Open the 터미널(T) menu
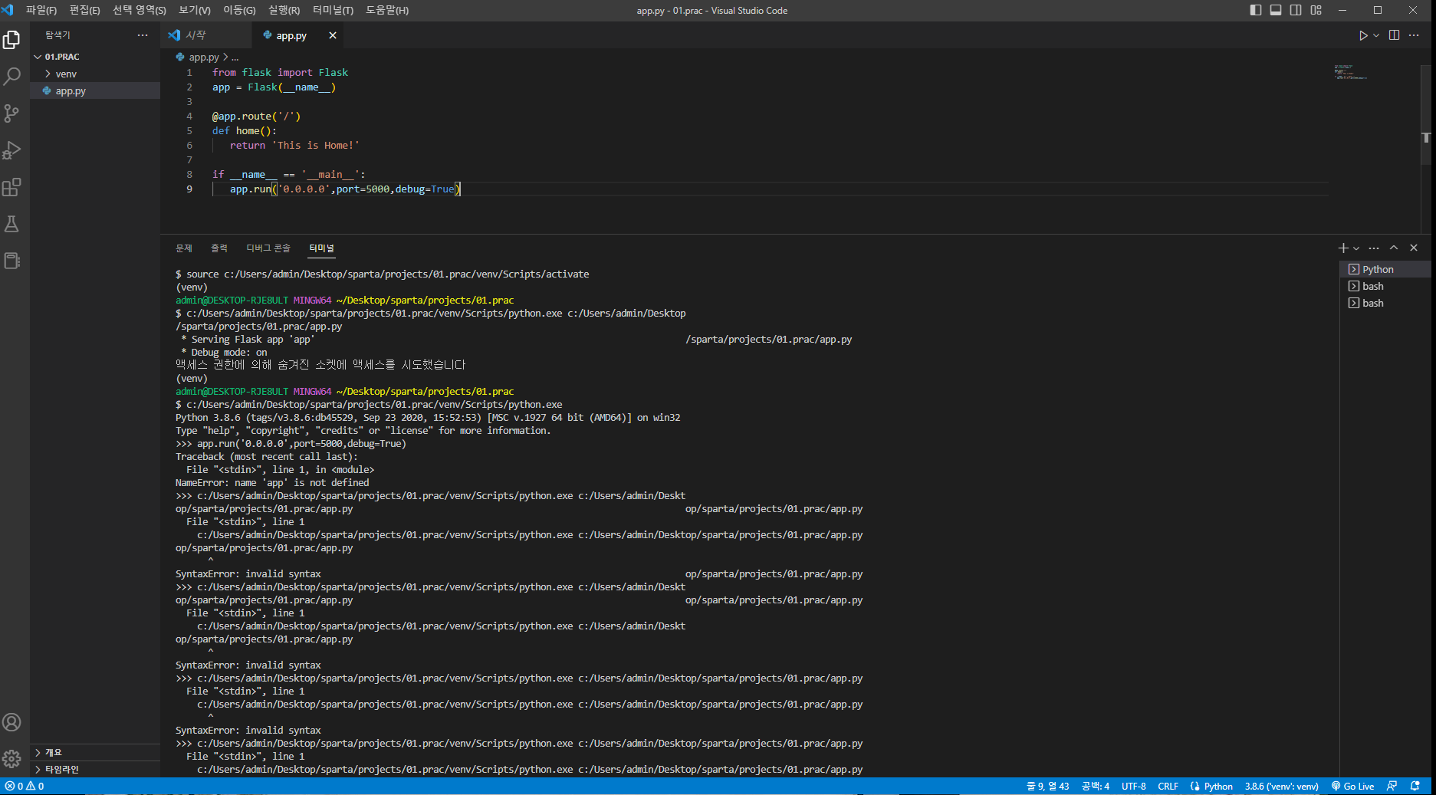The image size is (1436, 795). click(x=333, y=10)
